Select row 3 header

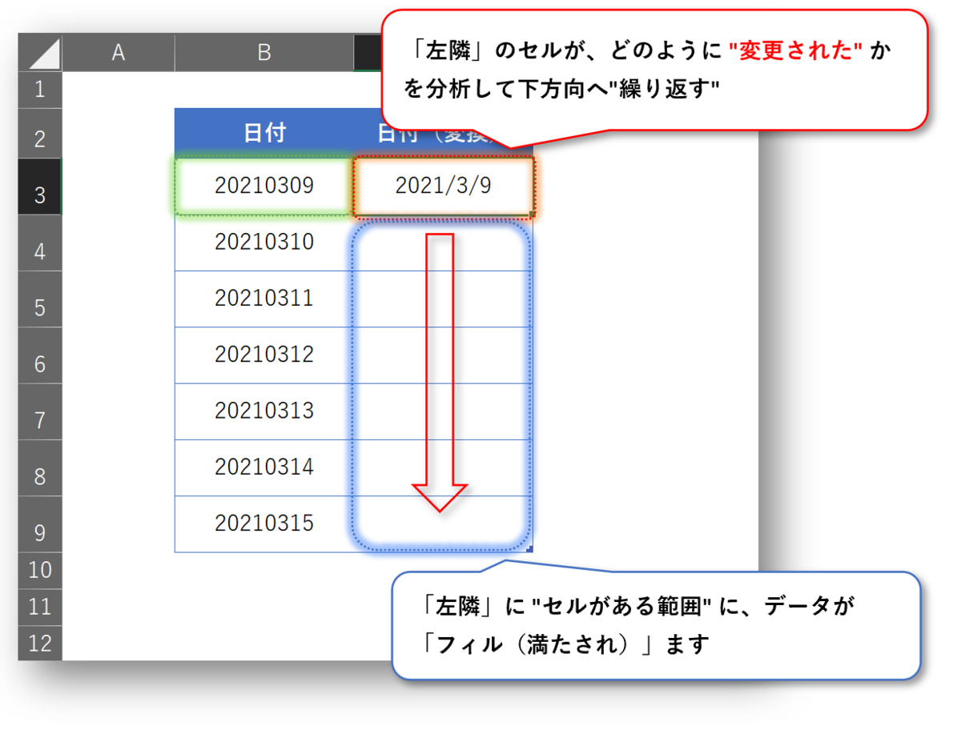(x=39, y=187)
